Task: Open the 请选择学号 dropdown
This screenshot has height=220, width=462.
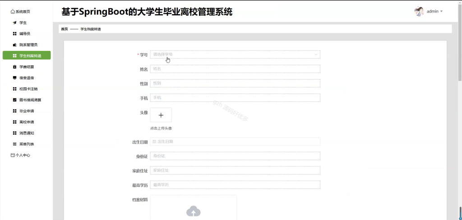Action: (x=235, y=54)
